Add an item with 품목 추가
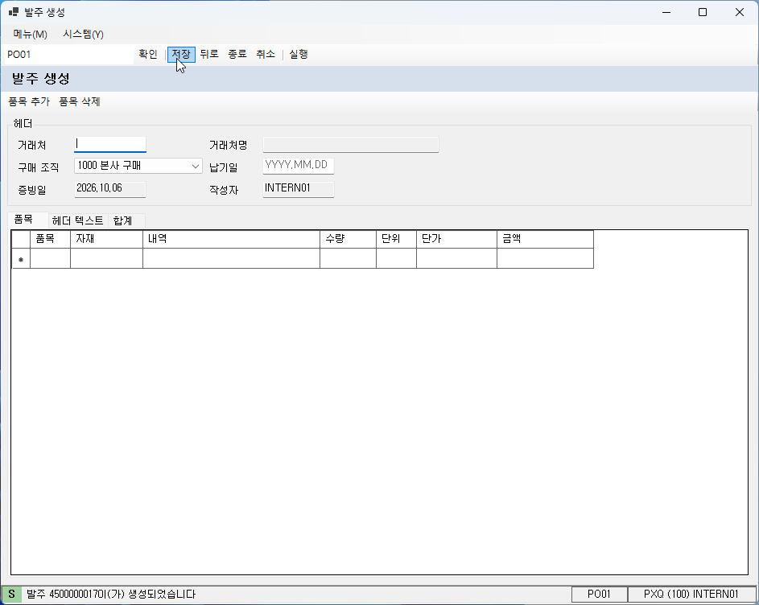 tap(29, 101)
